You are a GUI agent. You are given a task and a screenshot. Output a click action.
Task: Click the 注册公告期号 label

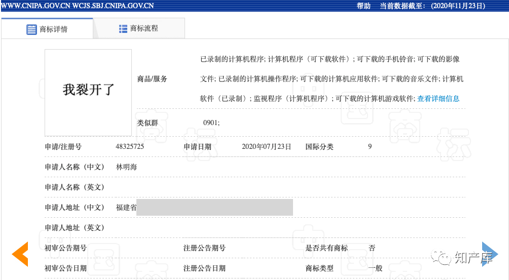pos(204,248)
